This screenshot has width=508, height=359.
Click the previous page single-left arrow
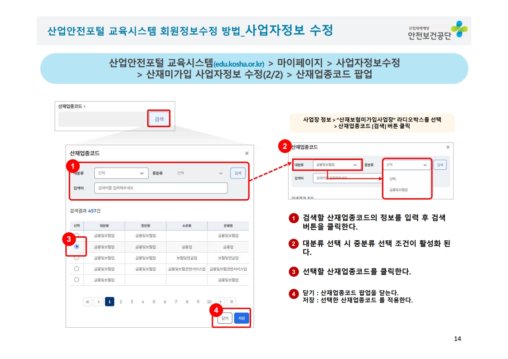click(98, 302)
